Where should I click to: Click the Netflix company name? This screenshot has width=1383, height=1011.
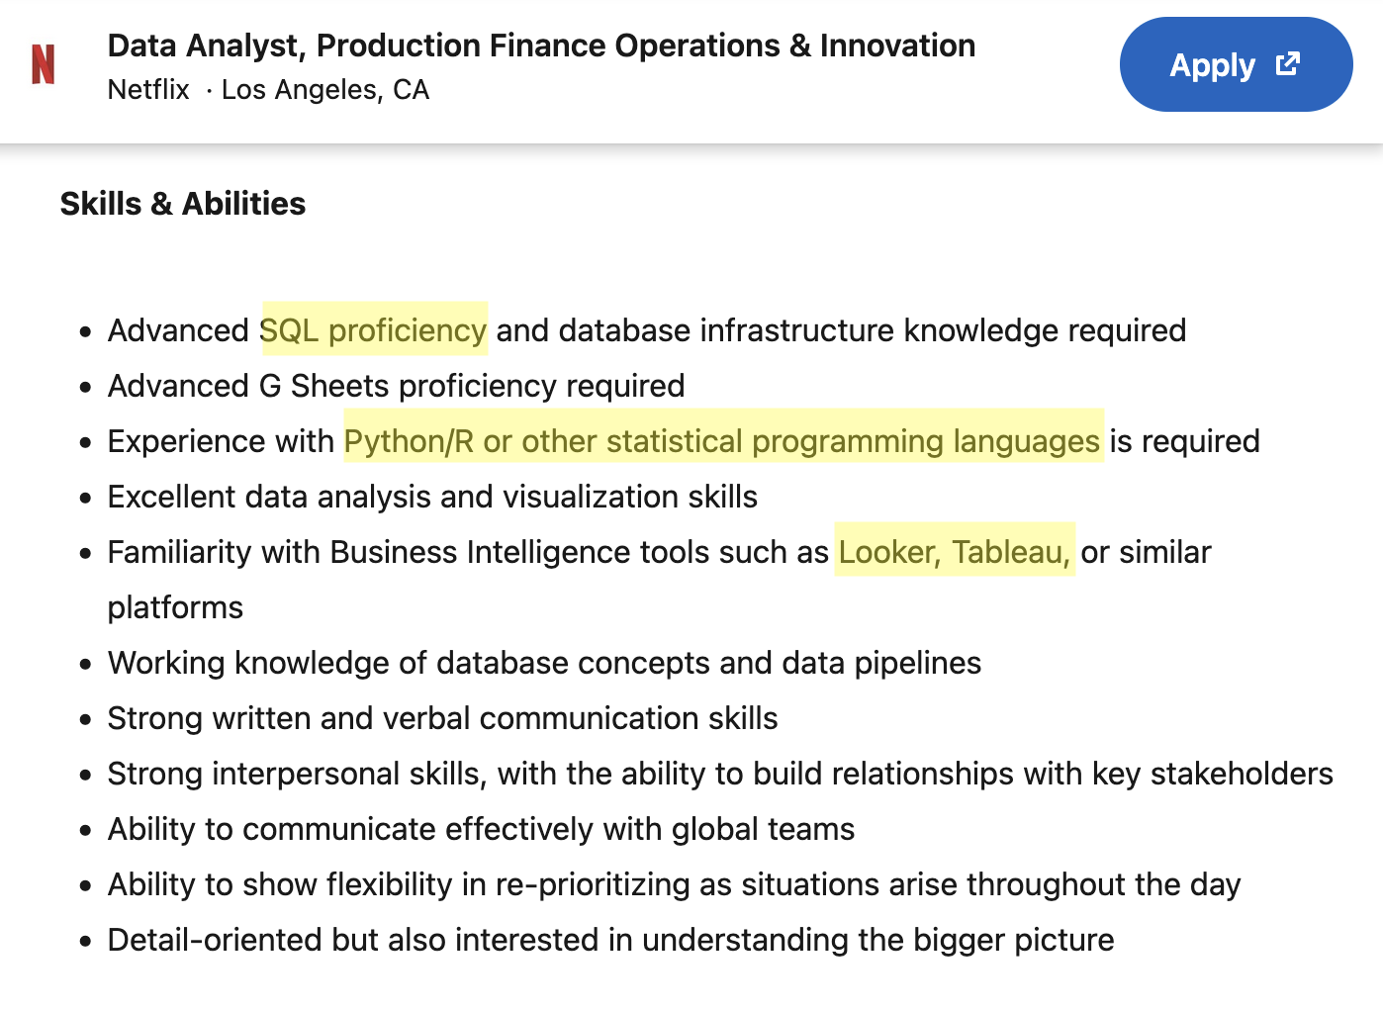[148, 90]
